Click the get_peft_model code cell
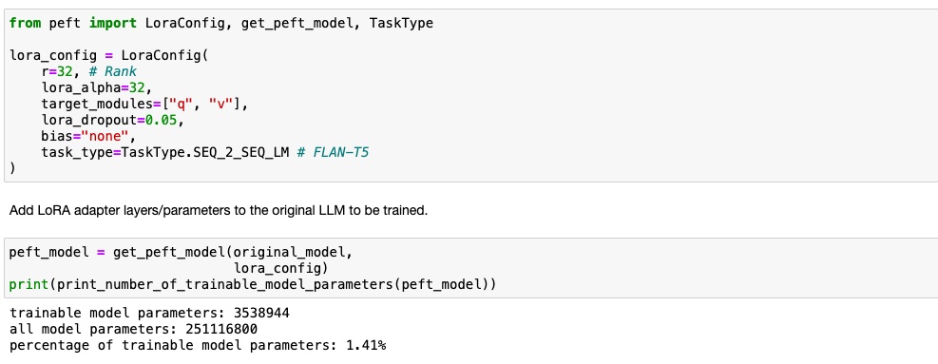The image size is (938, 364). pyautogui.click(x=470, y=268)
